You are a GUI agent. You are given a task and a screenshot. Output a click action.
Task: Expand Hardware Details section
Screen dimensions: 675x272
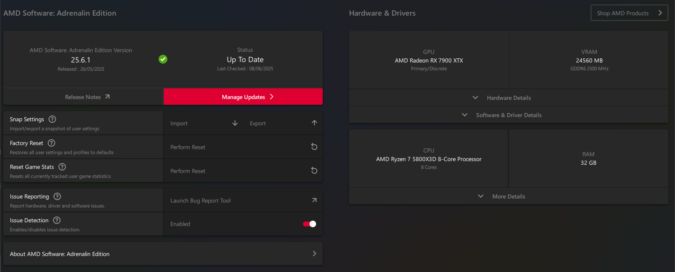point(509,98)
